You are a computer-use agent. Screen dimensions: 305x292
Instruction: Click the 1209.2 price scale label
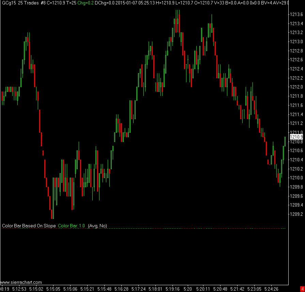click(x=296, y=214)
